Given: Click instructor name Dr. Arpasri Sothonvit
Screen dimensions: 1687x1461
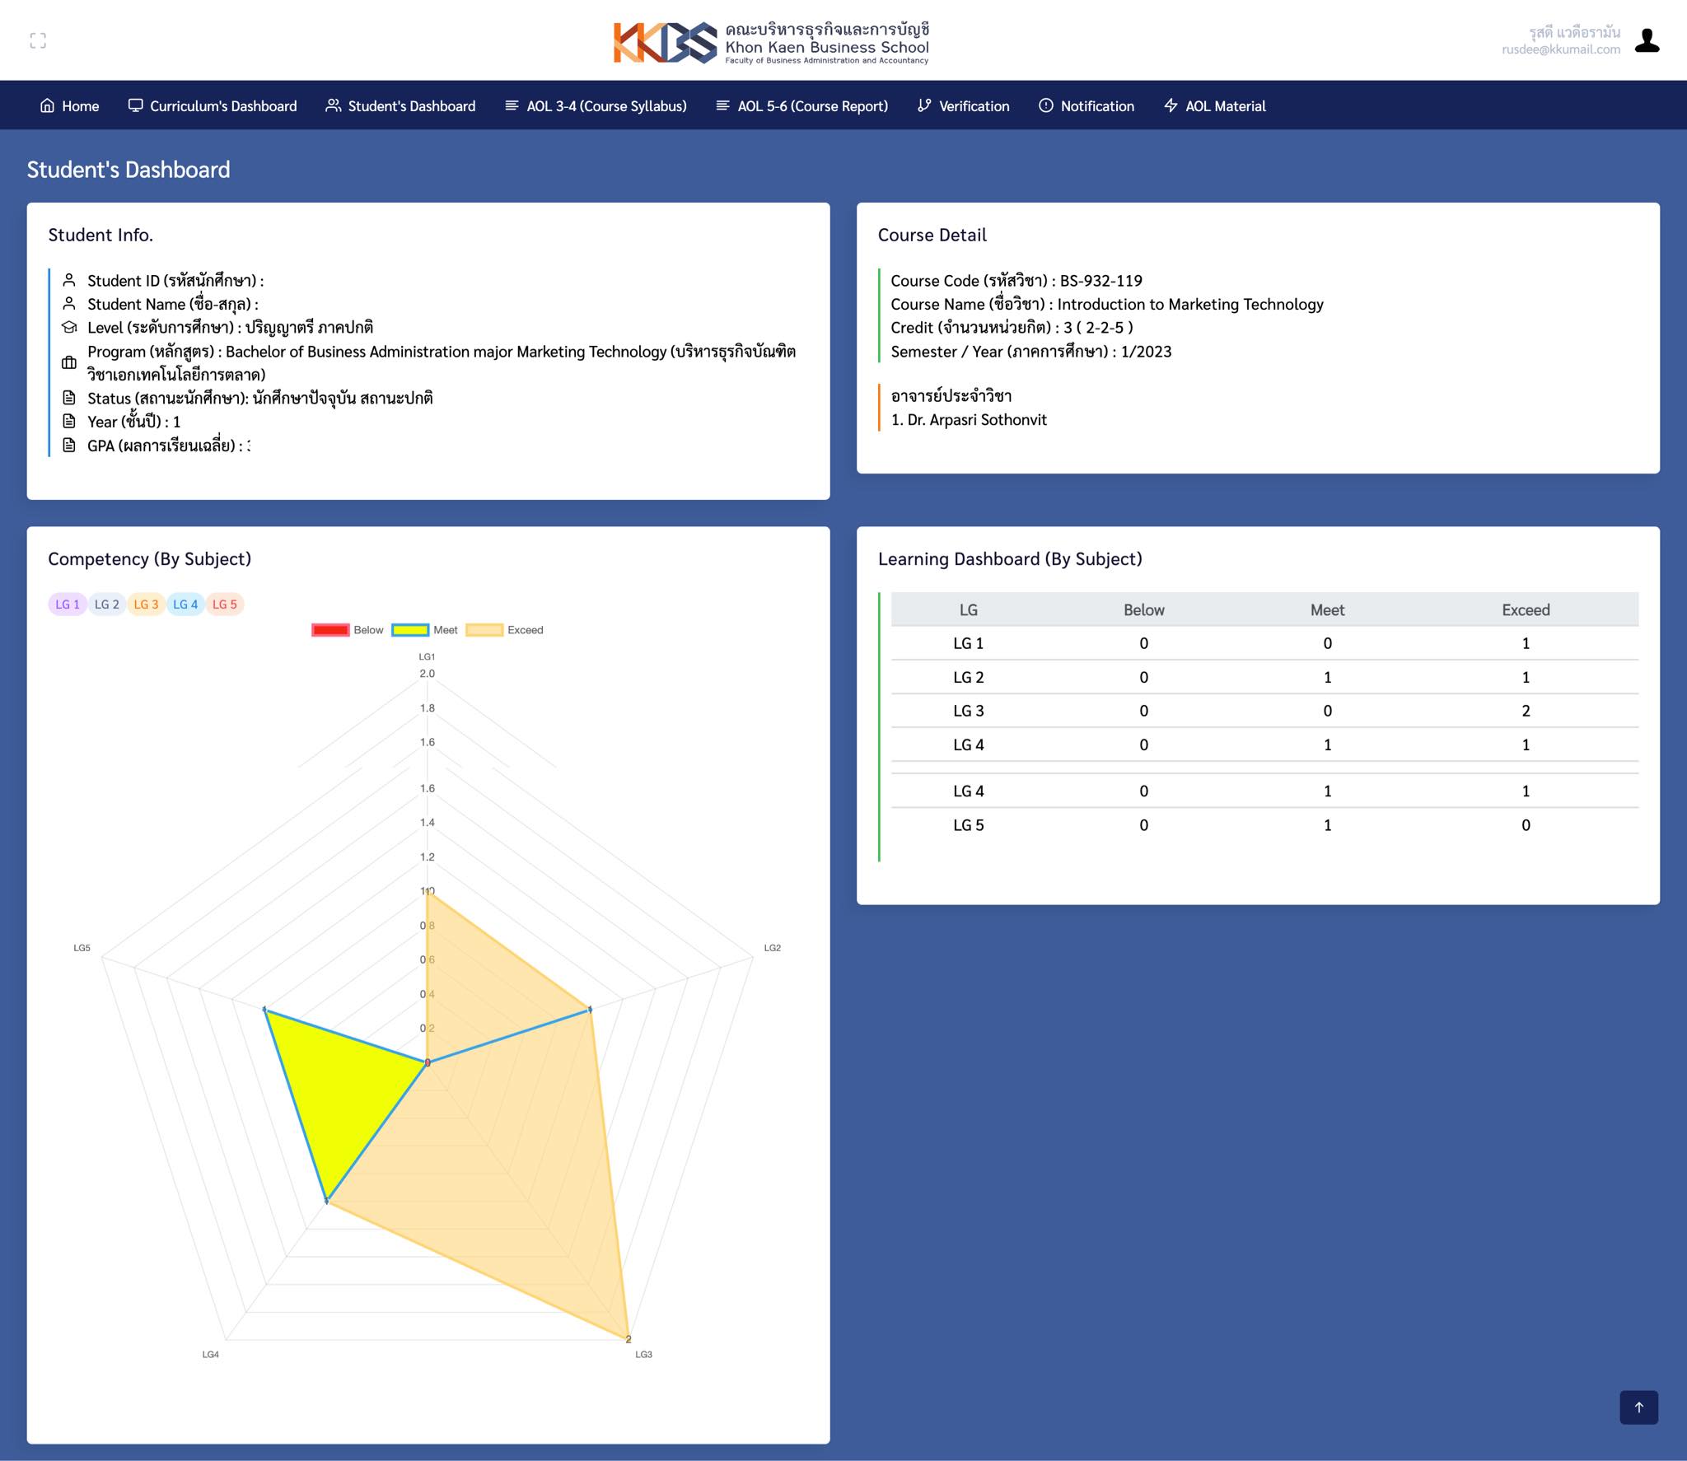Looking at the screenshot, I should point(977,419).
